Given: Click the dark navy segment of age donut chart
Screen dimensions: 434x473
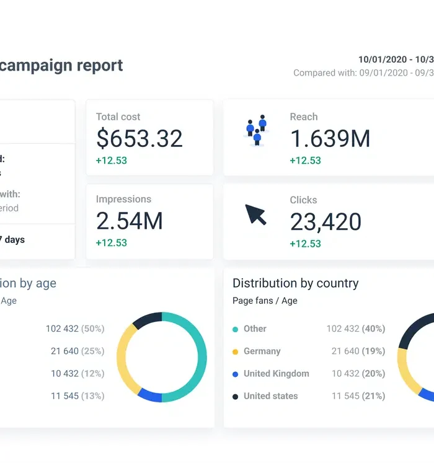Looking at the screenshot, I should (x=148, y=320).
